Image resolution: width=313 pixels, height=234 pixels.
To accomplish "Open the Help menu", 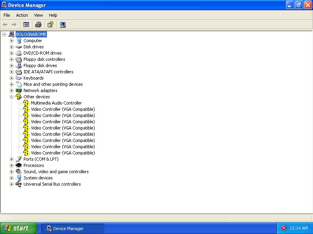I will coord(53,15).
